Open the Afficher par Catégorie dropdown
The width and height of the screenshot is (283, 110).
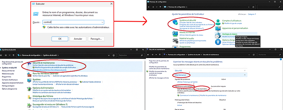(x=252, y=14)
